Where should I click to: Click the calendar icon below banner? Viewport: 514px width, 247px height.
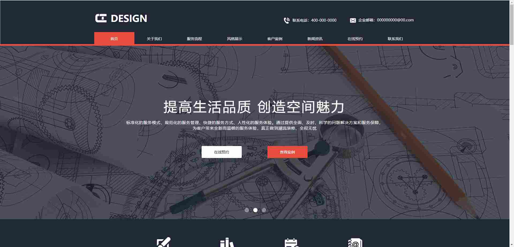291,242
